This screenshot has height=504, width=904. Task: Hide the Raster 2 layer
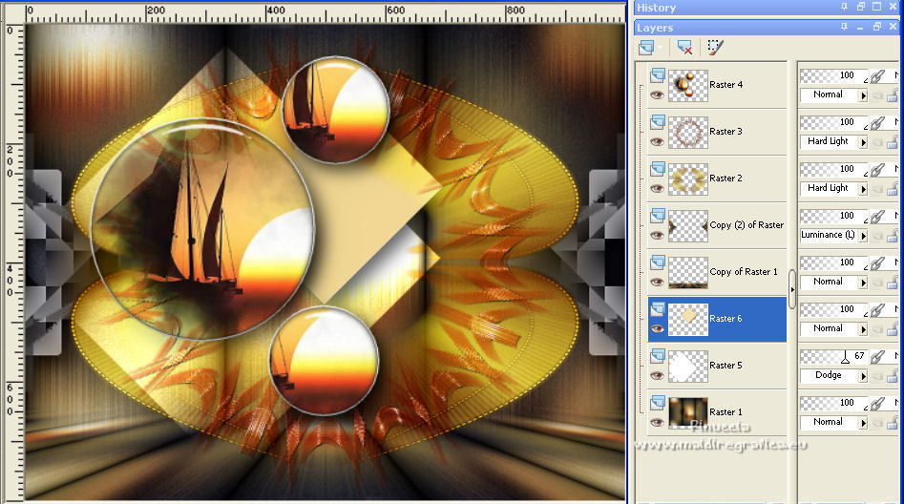[x=657, y=189]
